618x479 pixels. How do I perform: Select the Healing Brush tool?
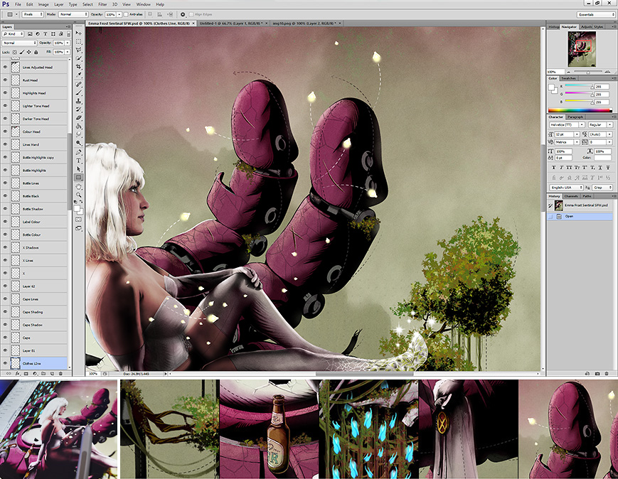(78, 85)
